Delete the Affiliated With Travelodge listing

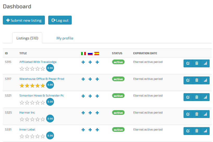point(197,63)
